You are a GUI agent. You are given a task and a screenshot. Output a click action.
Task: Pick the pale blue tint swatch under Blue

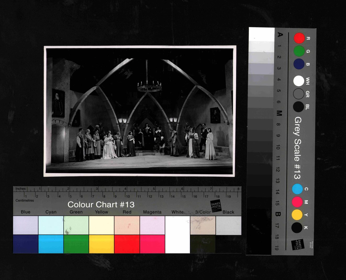point(26,225)
